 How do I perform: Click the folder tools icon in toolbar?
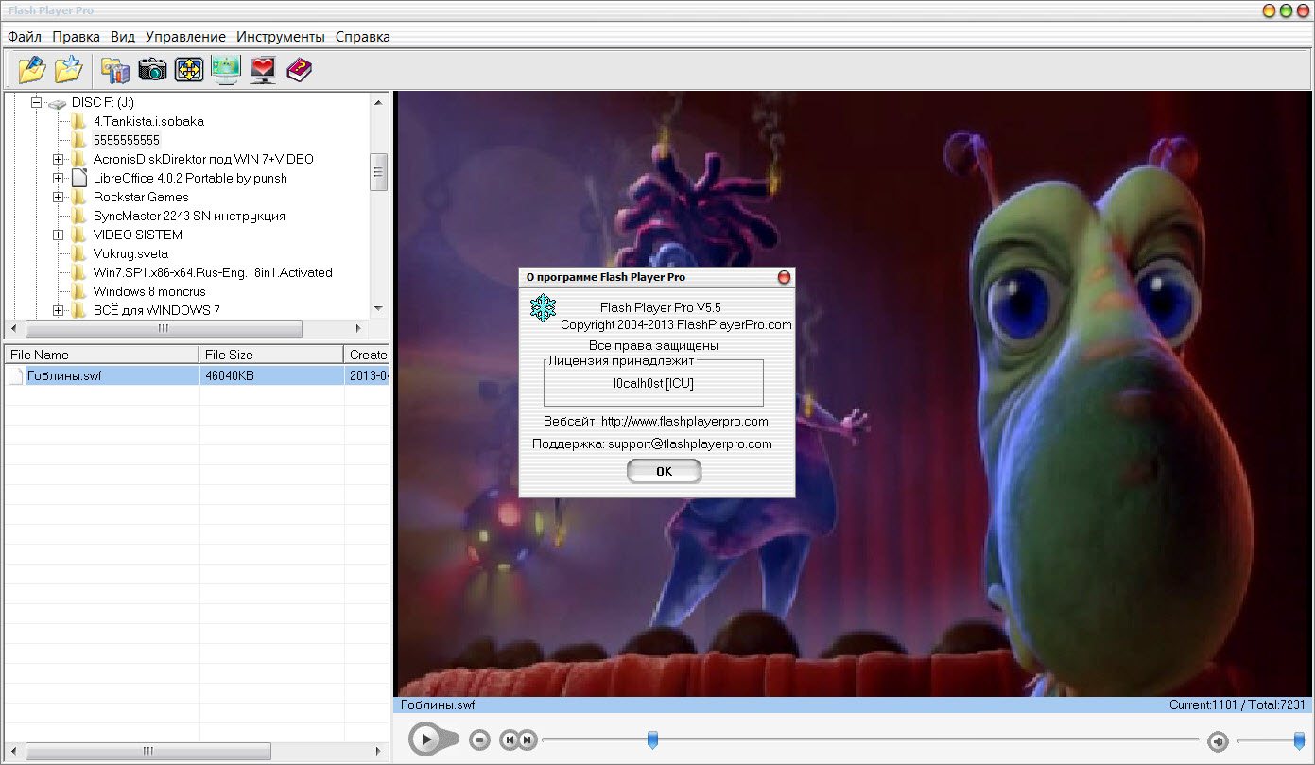115,69
